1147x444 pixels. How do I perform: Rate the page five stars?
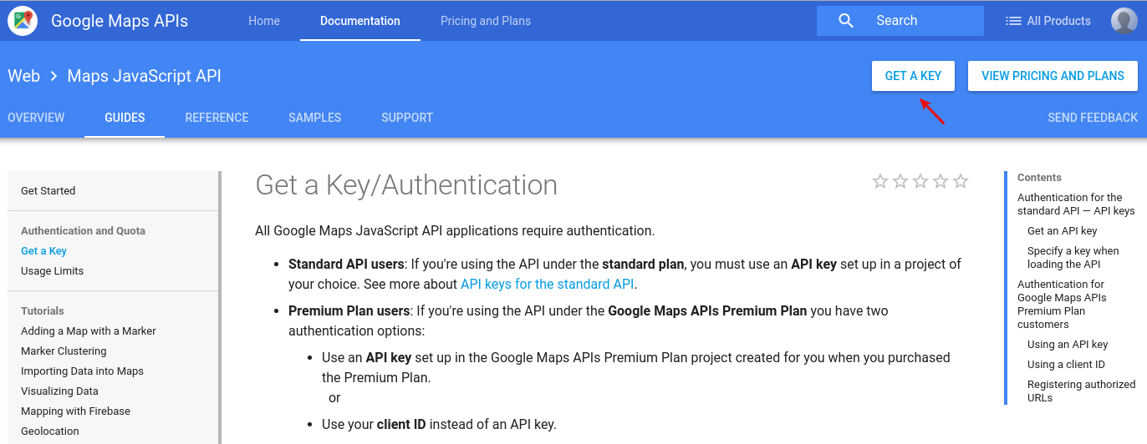(x=961, y=181)
